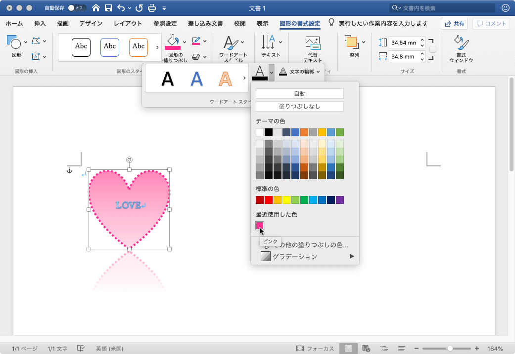
Task: Toggle the 自動保存 autosave switch
Action: coord(77,8)
